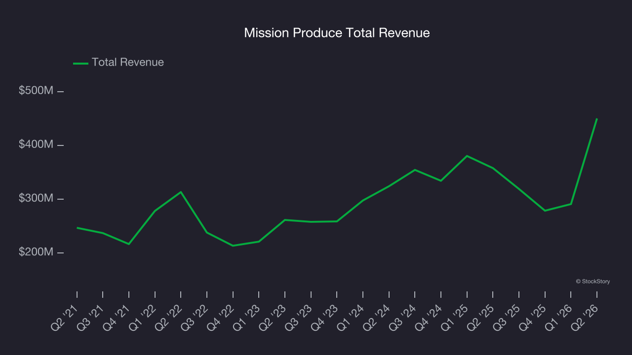
Task: Click the Q1 '25 x-axis label
Action: click(x=455, y=318)
